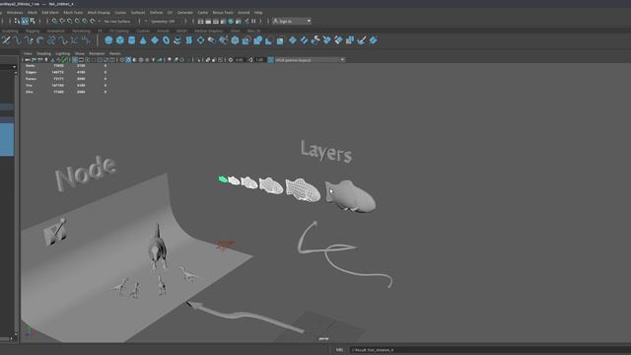Viewport: 631px width, 355px height.
Task: Toggle smooth shade all in the viewport
Action: (x=128, y=60)
